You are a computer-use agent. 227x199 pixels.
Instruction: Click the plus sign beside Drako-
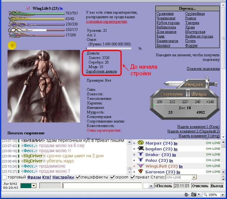134,155
